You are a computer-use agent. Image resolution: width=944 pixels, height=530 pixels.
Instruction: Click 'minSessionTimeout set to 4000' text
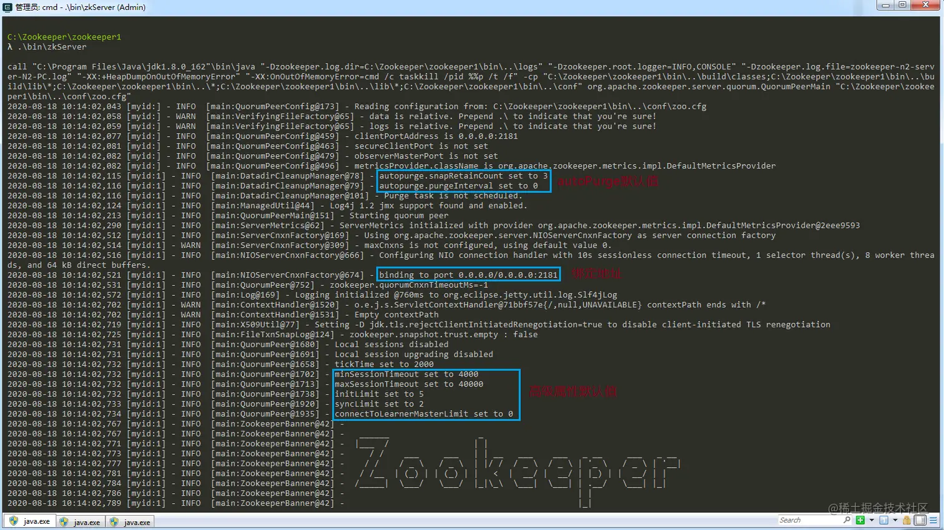[406, 375]
